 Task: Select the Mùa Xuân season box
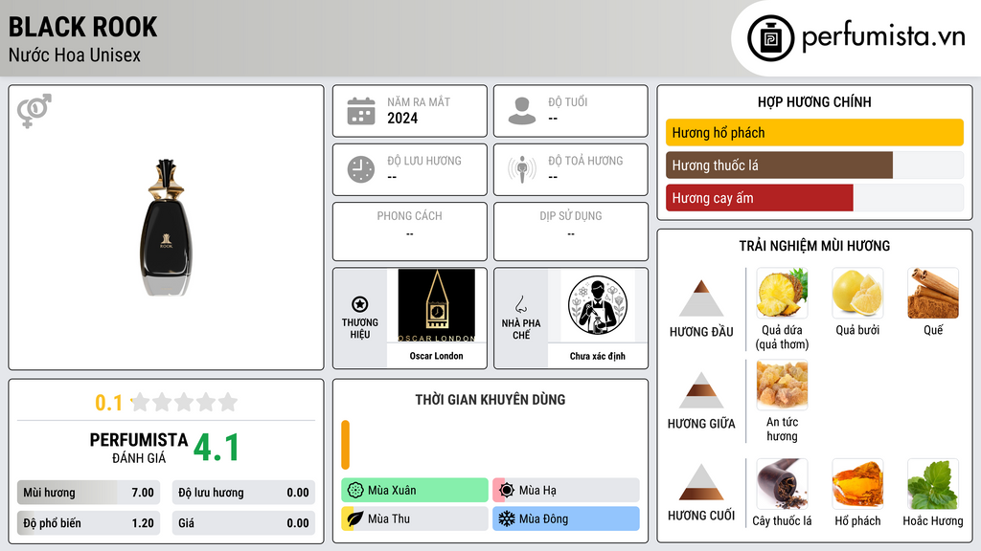(x=415, y=491)
